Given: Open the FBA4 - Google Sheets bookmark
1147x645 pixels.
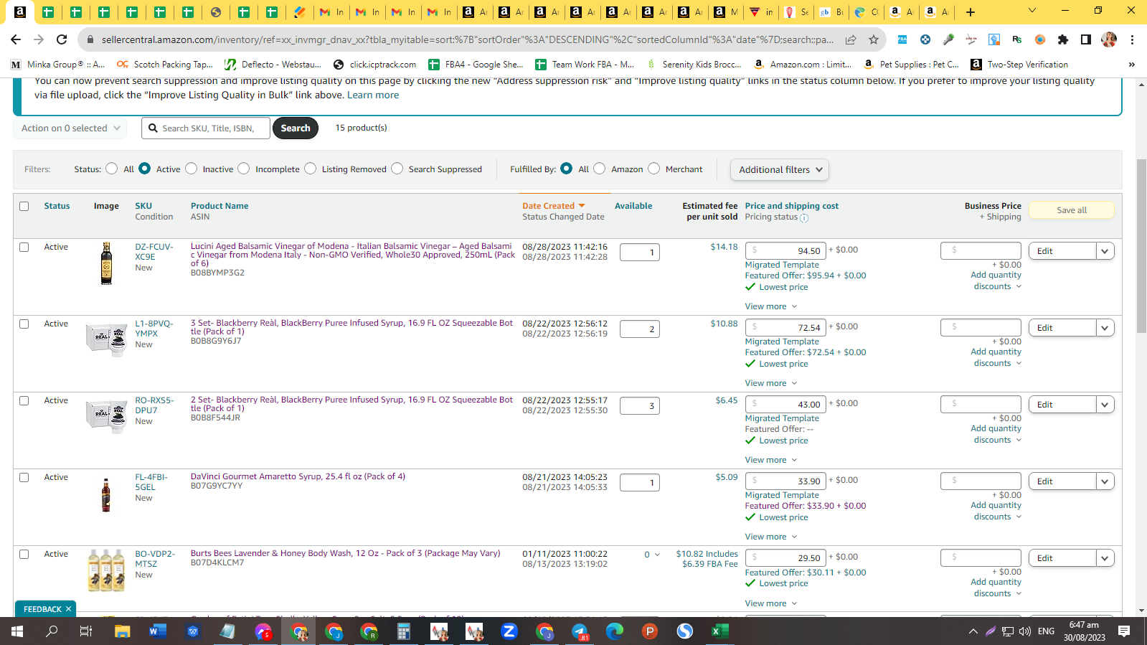Looking at the screenshot, I should 476,65.
